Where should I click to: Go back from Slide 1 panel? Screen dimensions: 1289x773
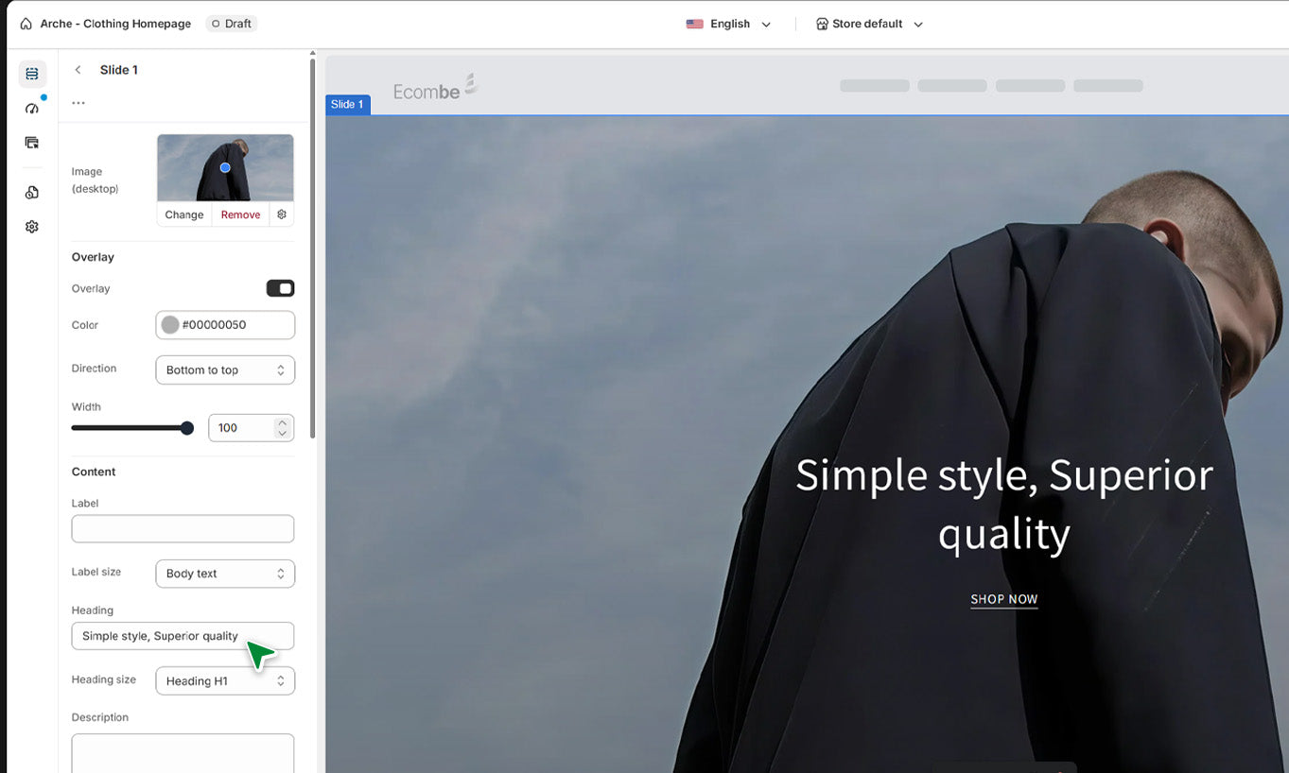point(78,70)
